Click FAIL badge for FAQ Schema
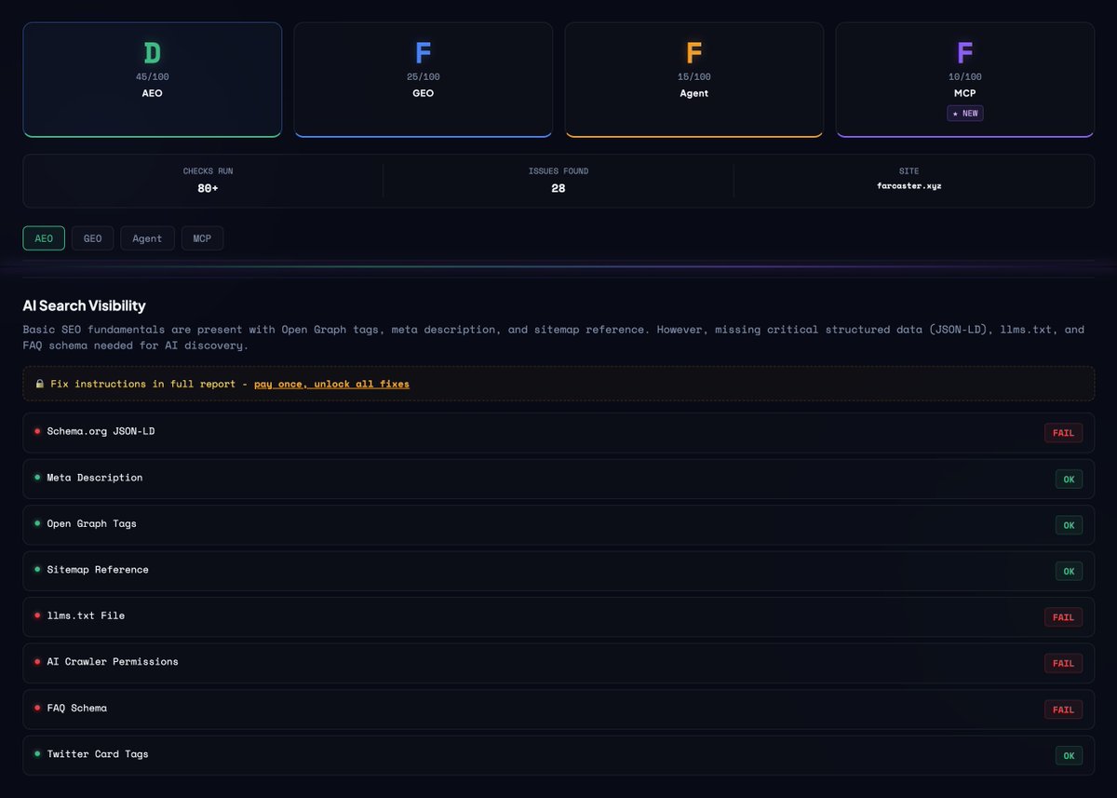1117x798 pixels. tap(1063, 710)
